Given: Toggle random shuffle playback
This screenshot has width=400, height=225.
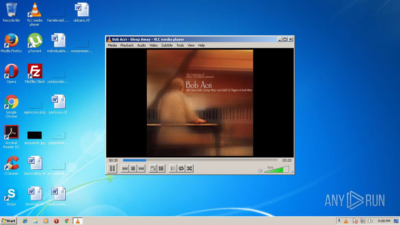Looking at the screenshot, I should [189, 168].
